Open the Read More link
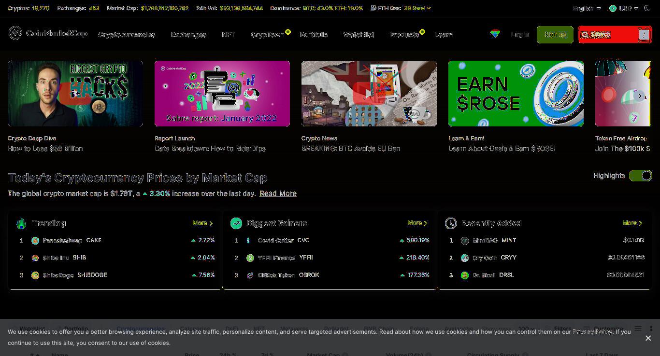 pyautogui.click(x=278, y=193)
